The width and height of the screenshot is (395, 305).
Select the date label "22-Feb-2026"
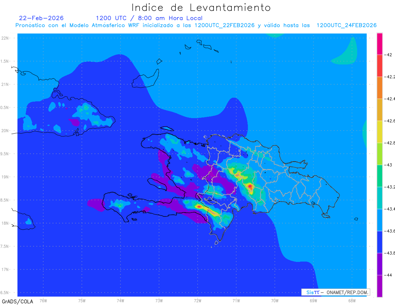click(x=41, y=18)
